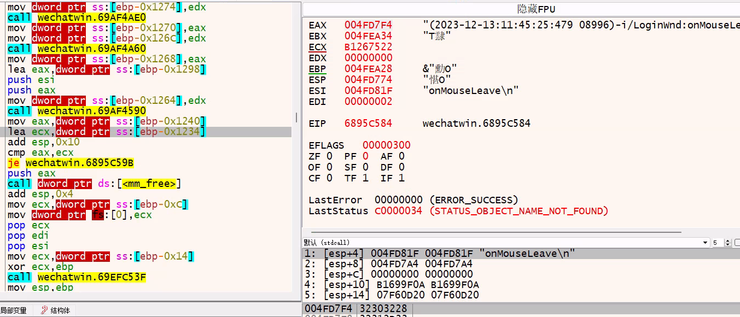This screenshot has width=740, height=317.
Task: Select the ECX register value B1267522
Action: (x=368, y=46)
